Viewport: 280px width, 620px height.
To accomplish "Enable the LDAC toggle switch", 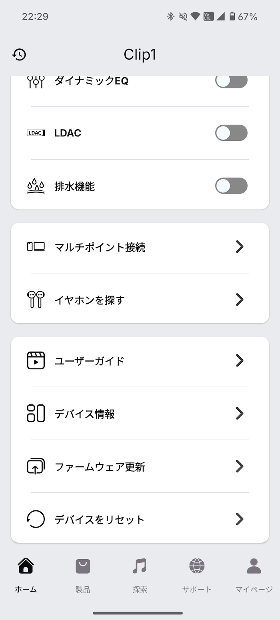I will point(231,133).
